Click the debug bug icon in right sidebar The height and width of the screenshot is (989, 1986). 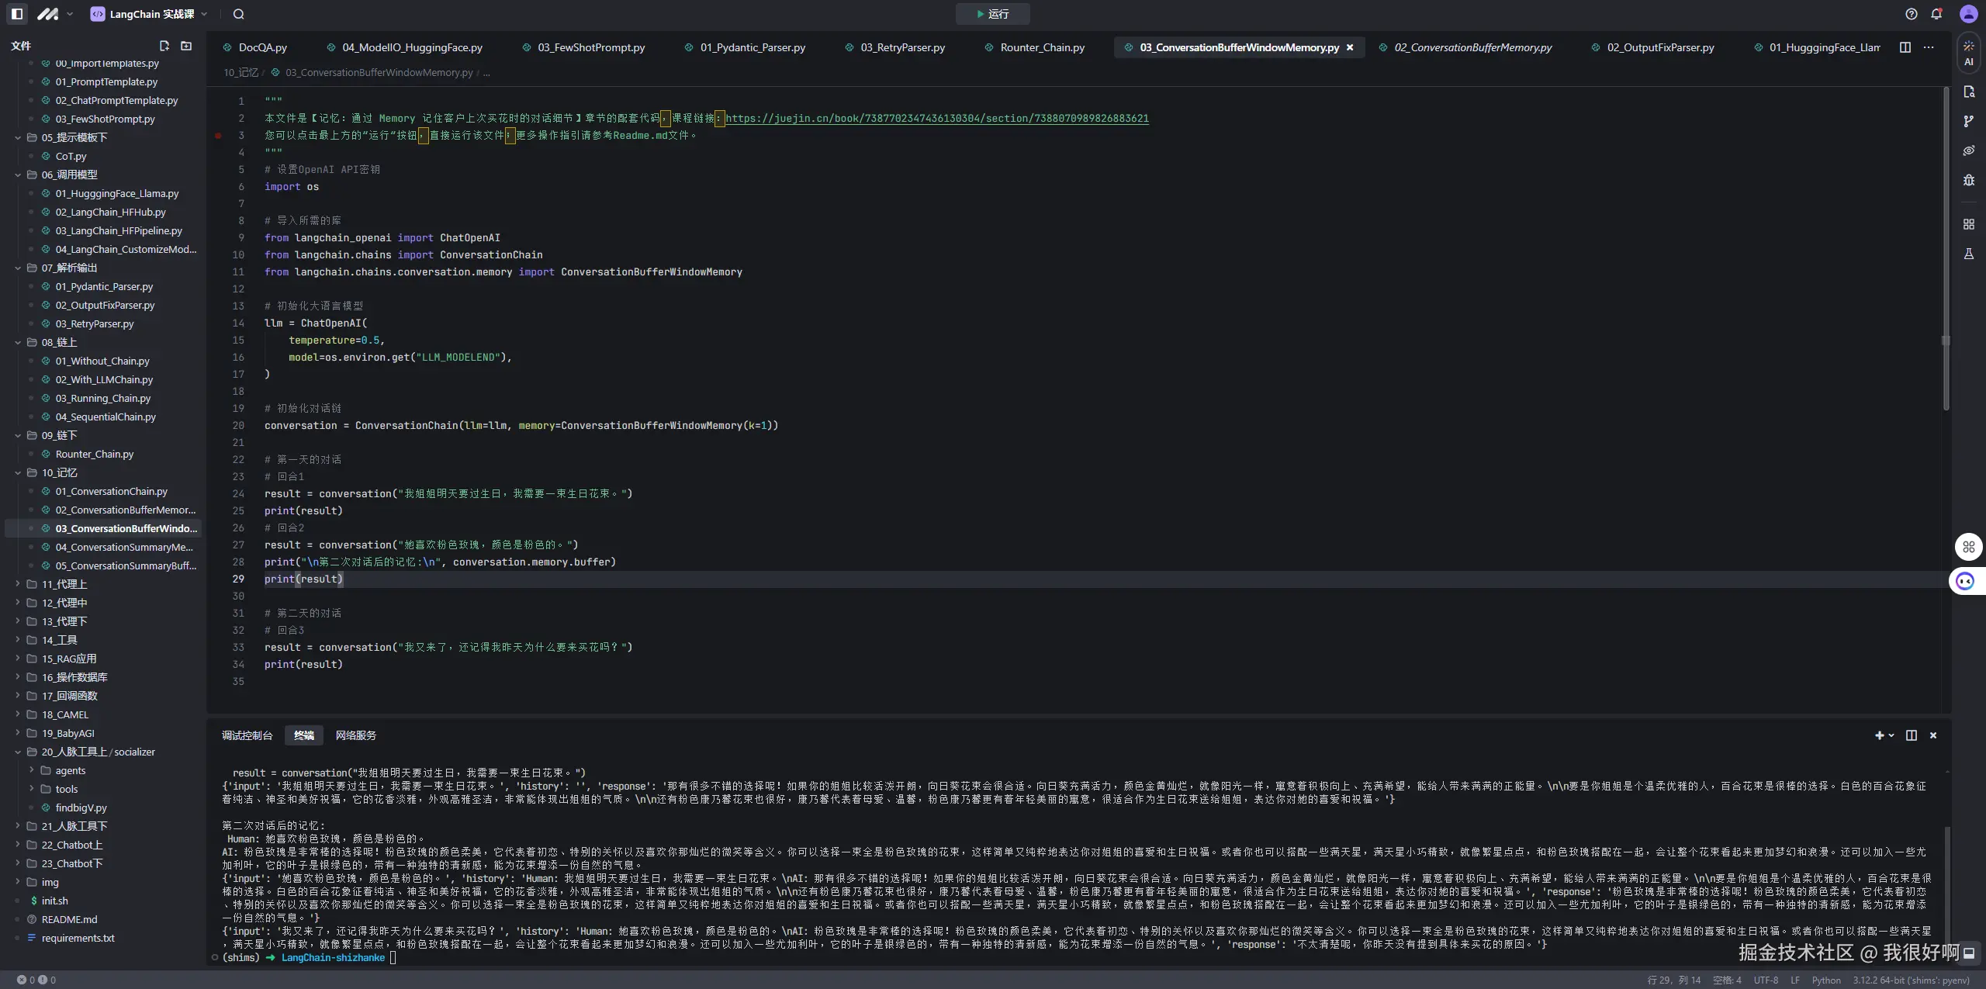[x=1968, y=180]
